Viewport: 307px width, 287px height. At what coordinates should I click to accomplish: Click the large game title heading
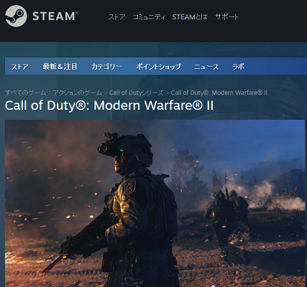(109, 105)
